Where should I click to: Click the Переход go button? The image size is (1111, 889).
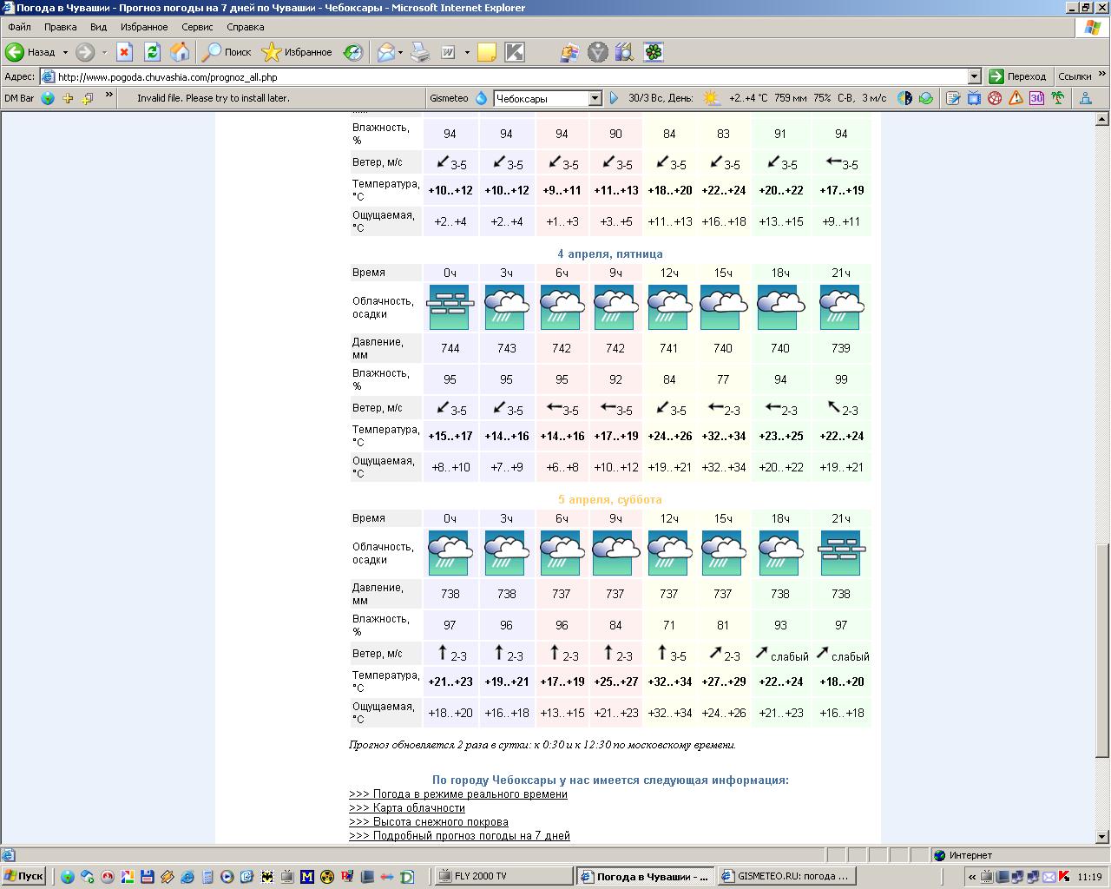(x=1018, y=76)
